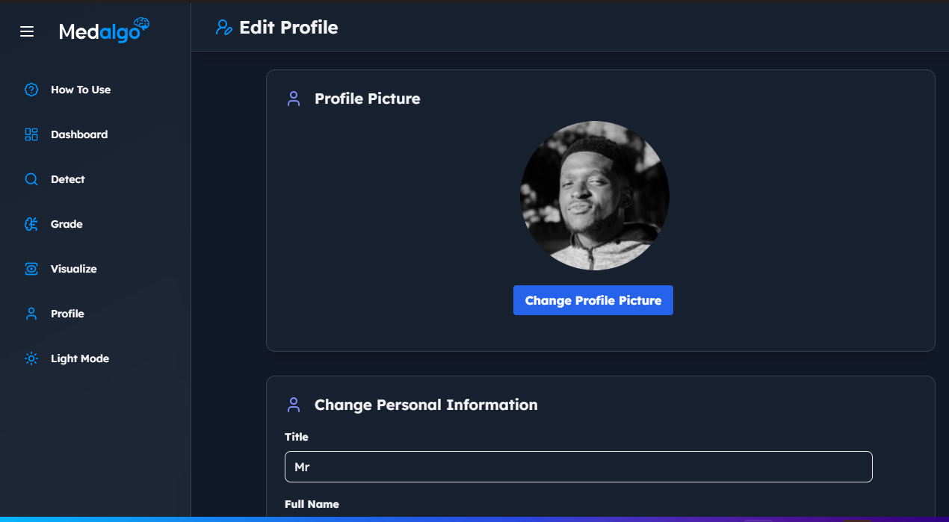Click the Title input field showing Mr
Image resolution: width=949 pixels, height=522 pixels.
(x=578, y=467)
